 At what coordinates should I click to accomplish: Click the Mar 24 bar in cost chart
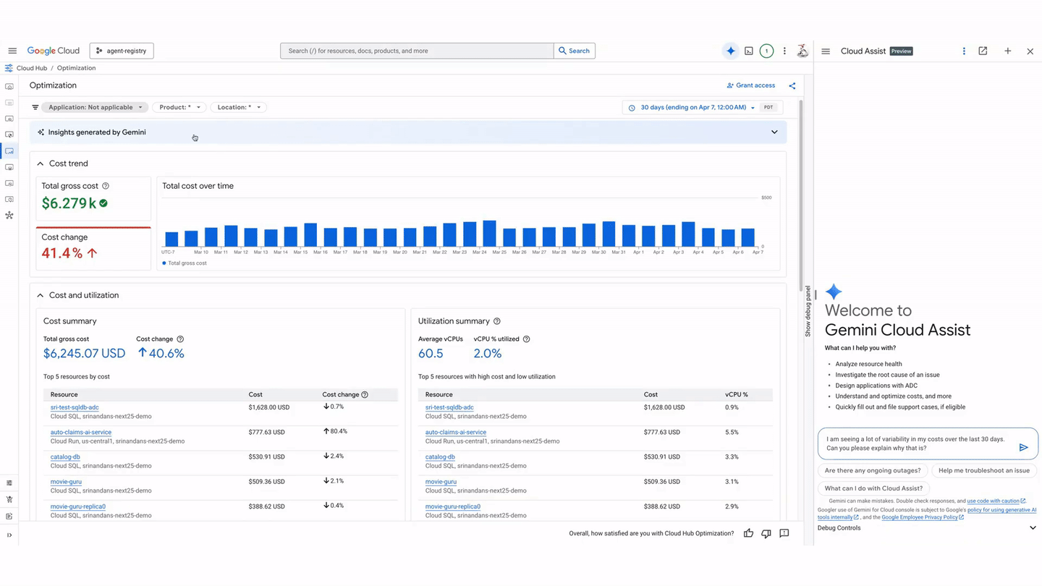coord(489,234)
